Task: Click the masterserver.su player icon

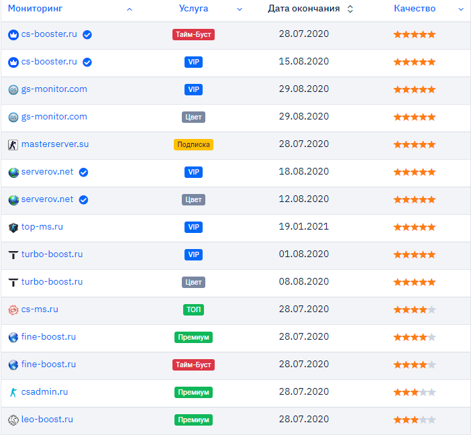Action: coord(13,145)
